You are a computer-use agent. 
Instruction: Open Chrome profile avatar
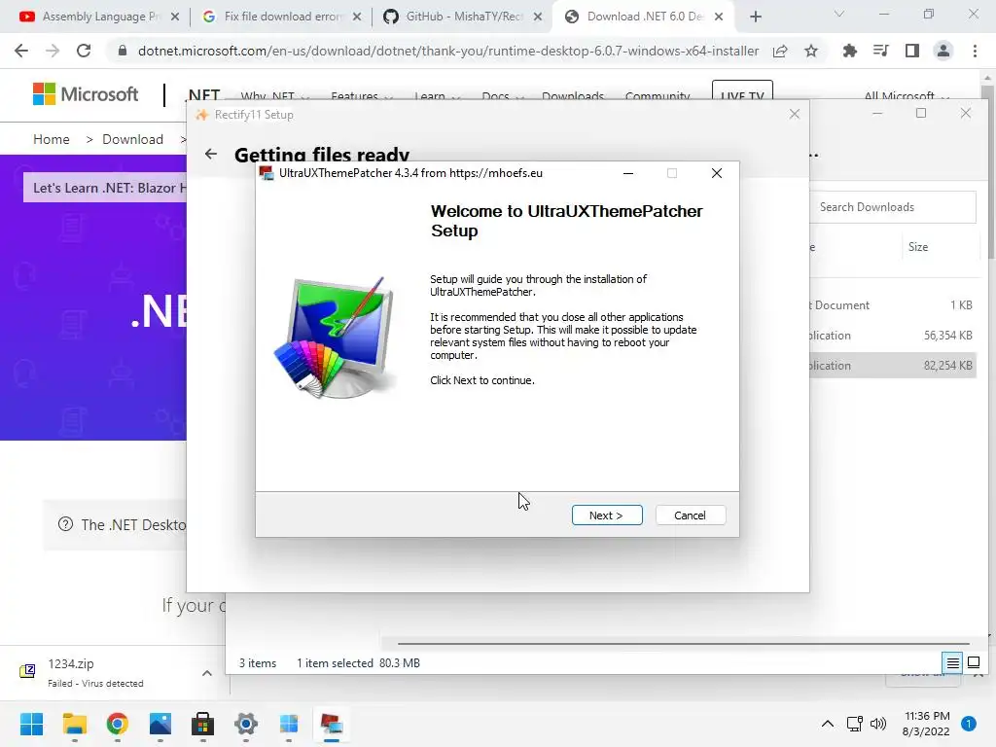click(943, 51)
